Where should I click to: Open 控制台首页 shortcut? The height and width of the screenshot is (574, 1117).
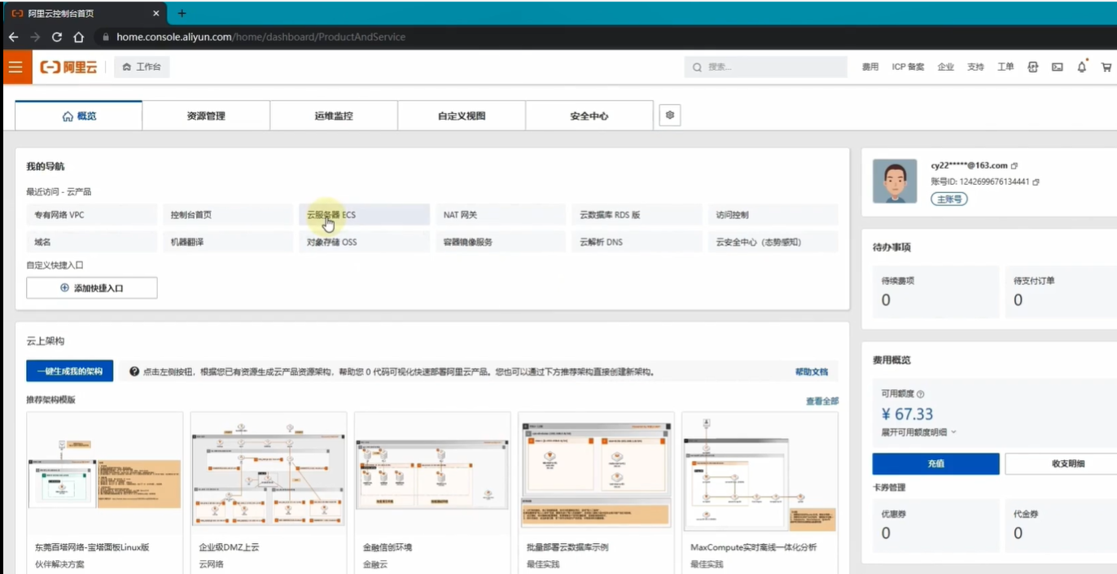[x=228, y=215]
